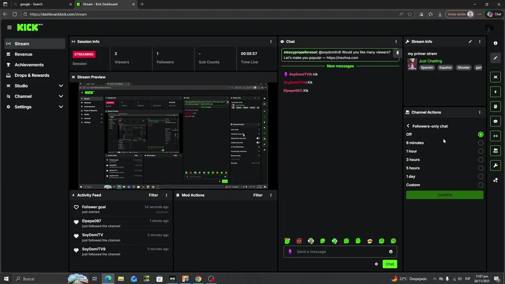Confirm the followers-only chat setting
Screen dimensions: 505x284
445,195
